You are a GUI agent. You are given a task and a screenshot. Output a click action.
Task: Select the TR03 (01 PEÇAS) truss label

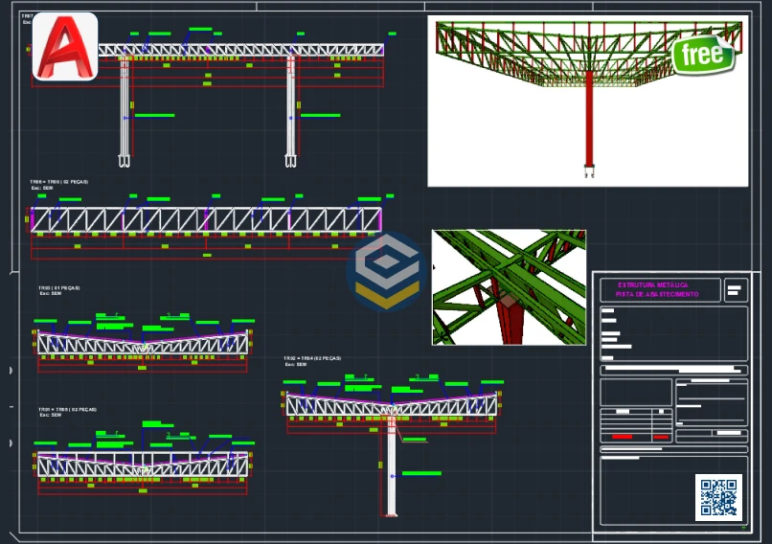(59, 287)
